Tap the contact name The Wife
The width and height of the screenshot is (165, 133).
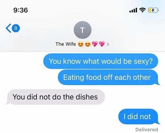coord(66,44)
